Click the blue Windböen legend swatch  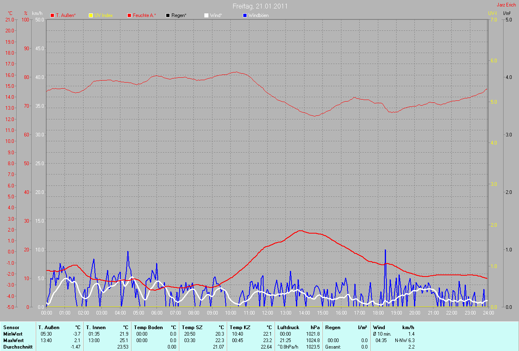[244, 15]
